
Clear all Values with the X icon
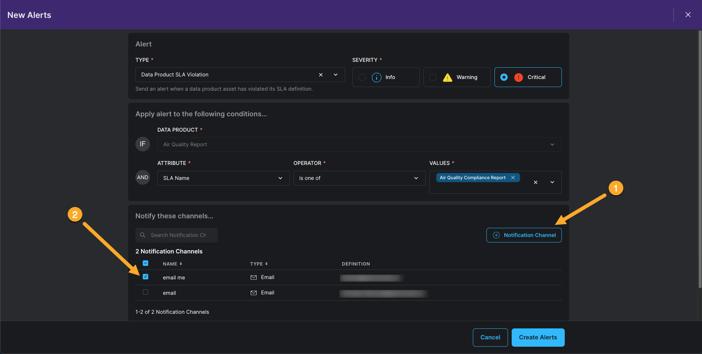535,182
